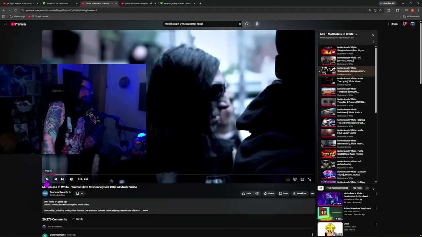422x237 pixels.
Task: Close the Mix playlist panel
Action: click(373, 35)
